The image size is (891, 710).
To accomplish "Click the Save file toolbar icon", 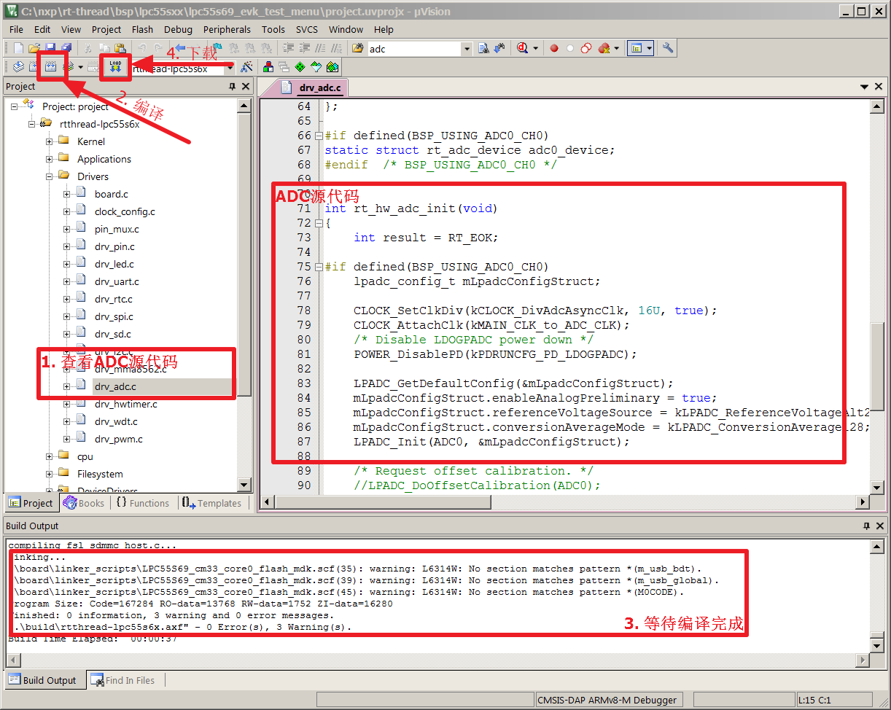I will pyautogui.click(x=50, y=49).
